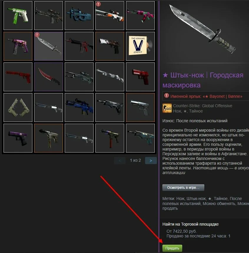Select the purple Glock pistol item

18,138
